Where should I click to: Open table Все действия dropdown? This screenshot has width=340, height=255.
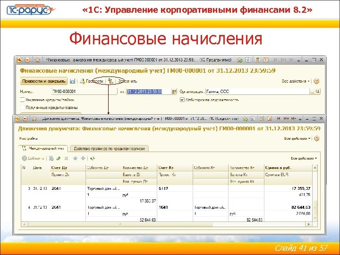coord(304,158)
